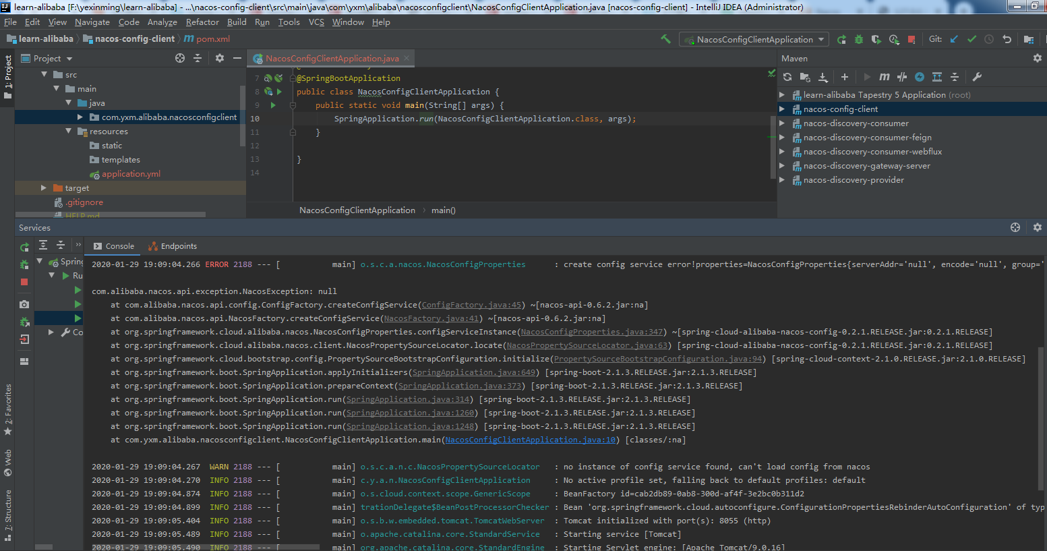Screen dimensions: 1047x551
Task: Expand nacos-config-client Maven module
Action: [782, 109]
